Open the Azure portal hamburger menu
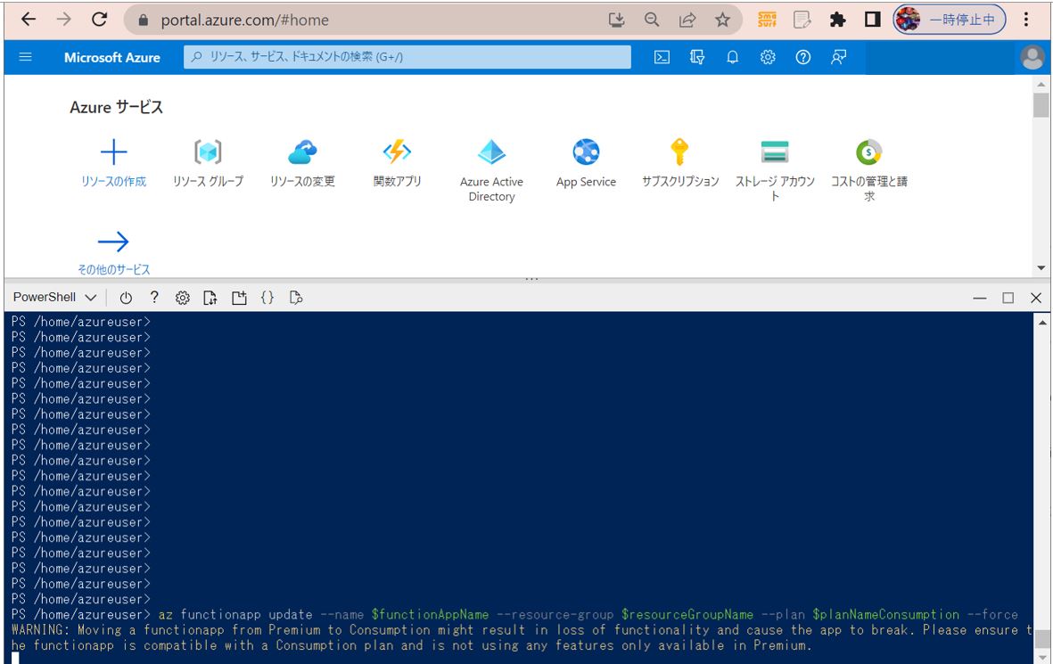Screen dimensions: 1053x664 (x=25, y=57)
